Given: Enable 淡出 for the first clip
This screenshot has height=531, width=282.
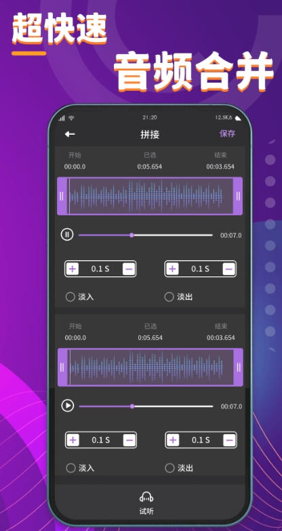Looking at the screenshot, I should 169,297.
